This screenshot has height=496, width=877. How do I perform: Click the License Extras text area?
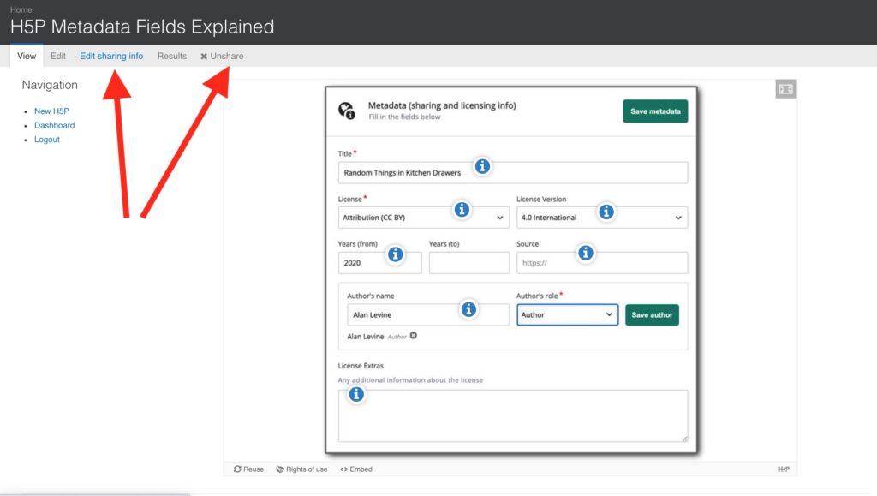[513, 416]
